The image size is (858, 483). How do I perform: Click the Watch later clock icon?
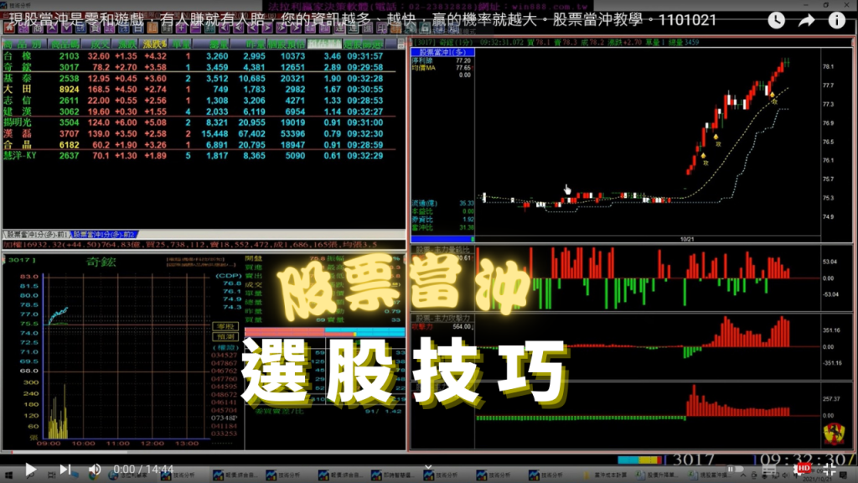coord(778,20)
